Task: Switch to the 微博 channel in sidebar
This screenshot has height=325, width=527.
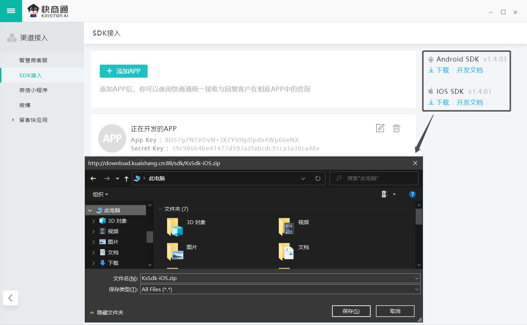Action: 25,105
